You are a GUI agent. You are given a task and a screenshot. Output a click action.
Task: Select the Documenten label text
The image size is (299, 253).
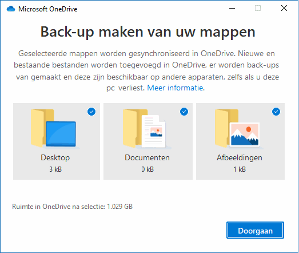click(x=147, y=158)
